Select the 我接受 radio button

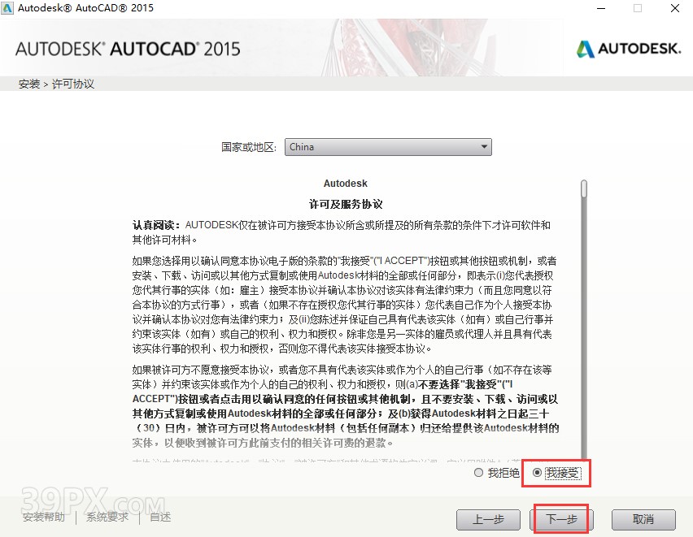538,474
